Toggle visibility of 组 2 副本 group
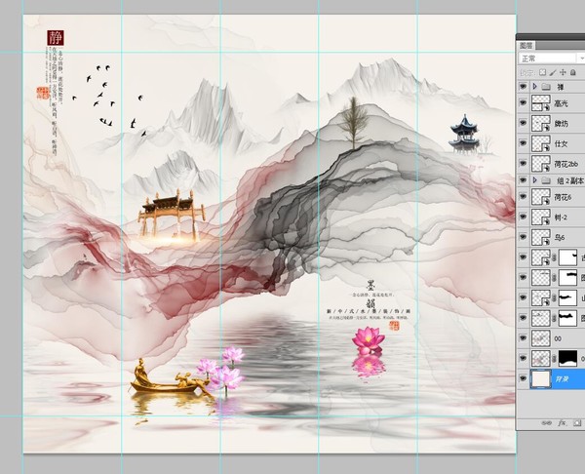The image size is (585, 474). click(523, 180)
